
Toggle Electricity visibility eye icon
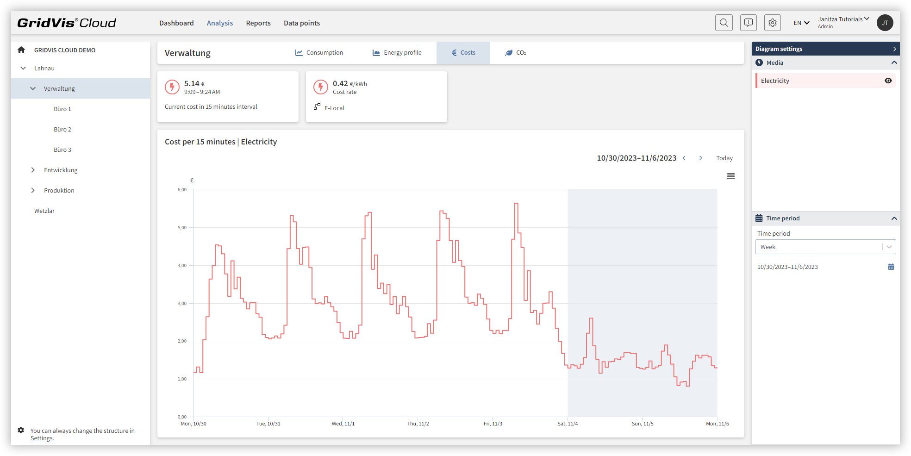click(888, 81)
